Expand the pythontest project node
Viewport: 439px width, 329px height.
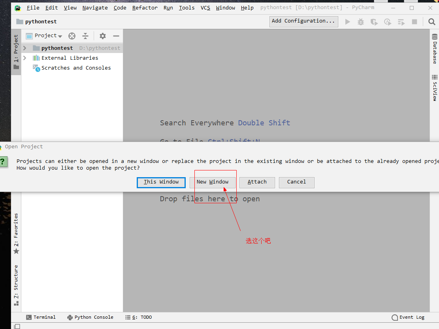pos(24,48)
